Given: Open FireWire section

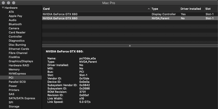Looking at the screenshot, I should pos(14,57).
